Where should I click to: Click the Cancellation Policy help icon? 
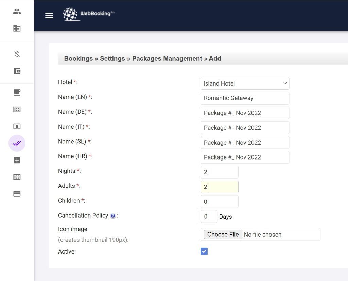pyautogui.click(x=113, y=216)
